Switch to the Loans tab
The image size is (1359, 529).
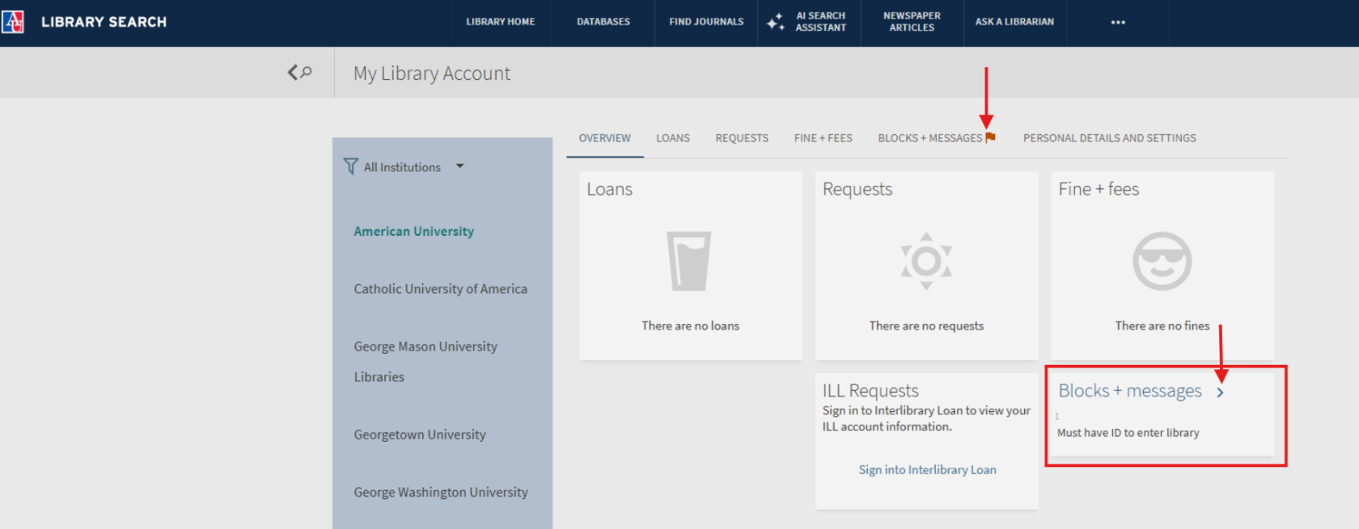(672, 138)
